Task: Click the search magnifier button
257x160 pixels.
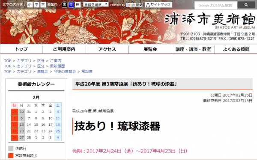Action: pos(246,5)
